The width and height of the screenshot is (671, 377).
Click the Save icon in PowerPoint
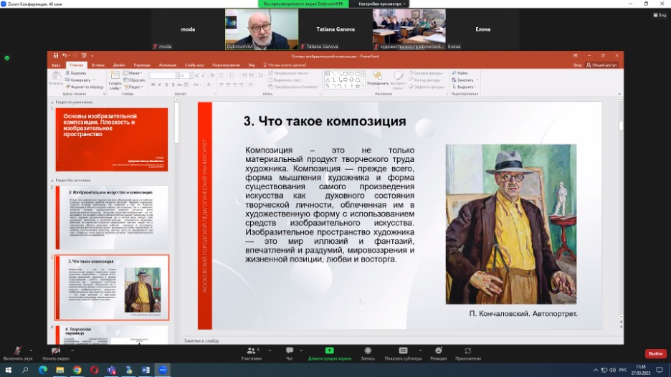click(56, 56)
